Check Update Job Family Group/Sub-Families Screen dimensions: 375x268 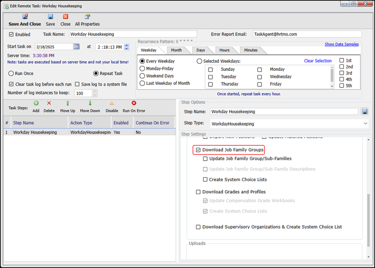[x=205, y=159]
